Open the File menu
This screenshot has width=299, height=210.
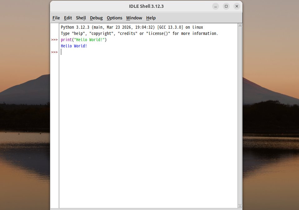pyautogui.click(x=56, y=18)
